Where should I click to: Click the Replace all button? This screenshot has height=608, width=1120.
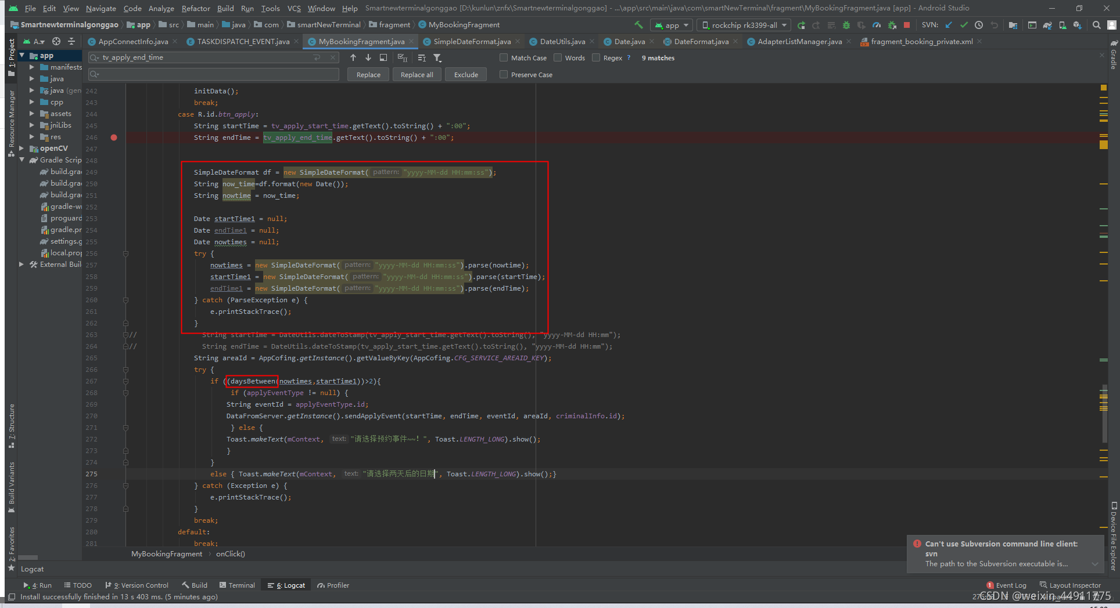[417, 74]
